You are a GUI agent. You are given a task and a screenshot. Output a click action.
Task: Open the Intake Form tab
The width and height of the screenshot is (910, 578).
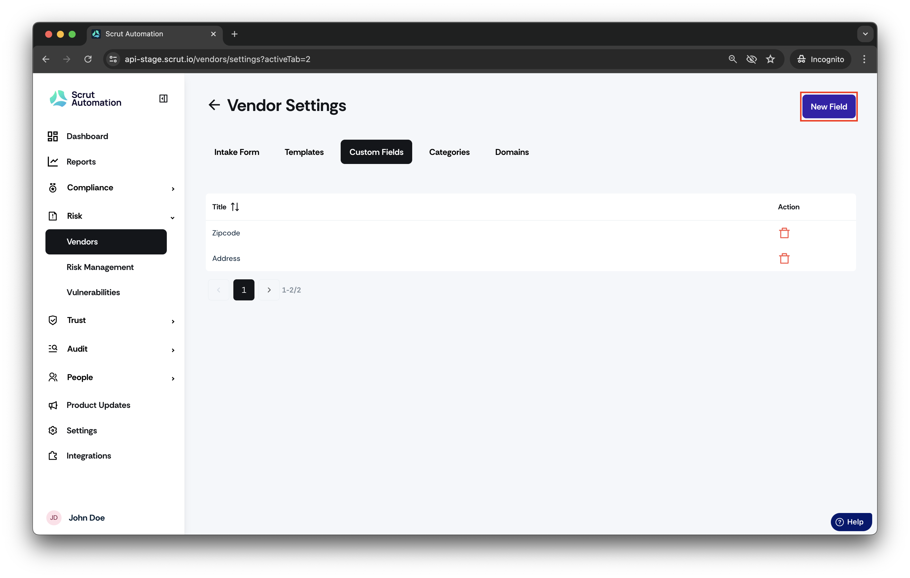point(237,152)
